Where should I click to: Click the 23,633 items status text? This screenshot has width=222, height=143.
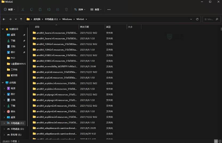tap(10, 141)
